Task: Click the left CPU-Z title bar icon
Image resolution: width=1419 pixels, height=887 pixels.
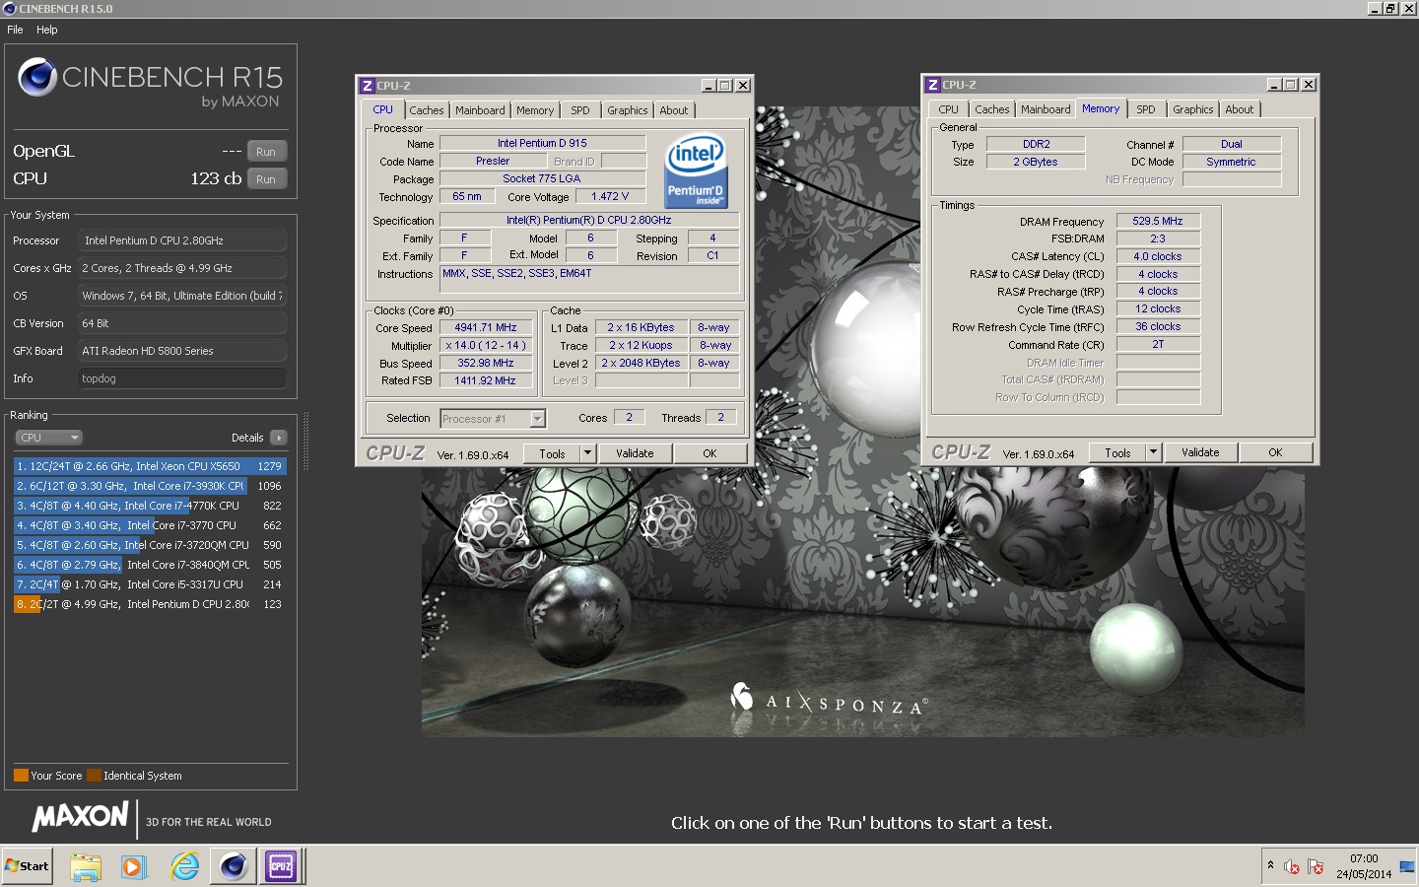Action: [368, 86]
